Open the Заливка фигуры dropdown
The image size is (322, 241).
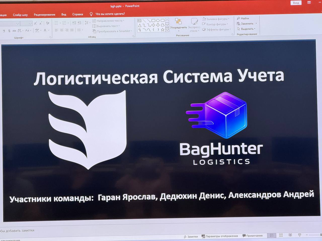click(x=216, y=19)
